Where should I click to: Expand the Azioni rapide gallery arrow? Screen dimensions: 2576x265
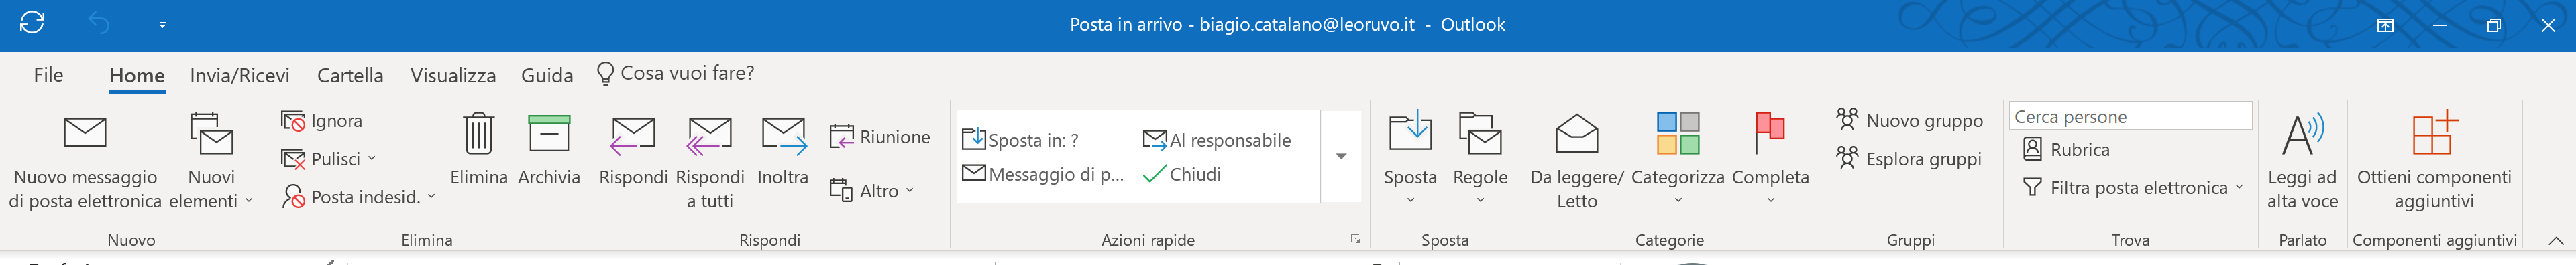1341,157
